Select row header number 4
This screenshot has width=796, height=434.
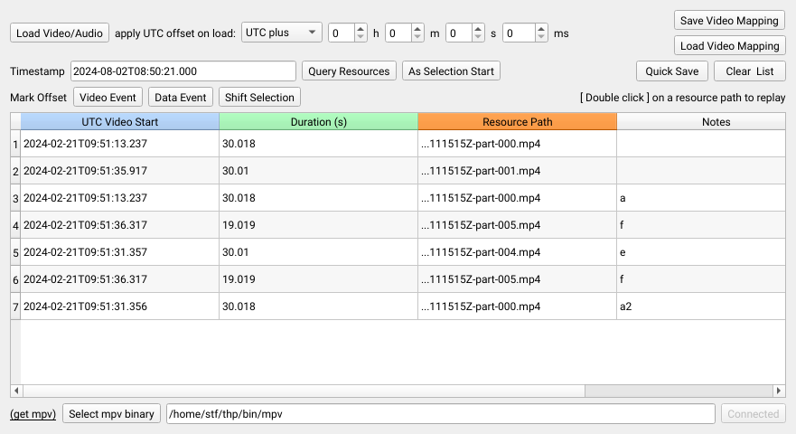pyautogui.click(x=15, y=225)
